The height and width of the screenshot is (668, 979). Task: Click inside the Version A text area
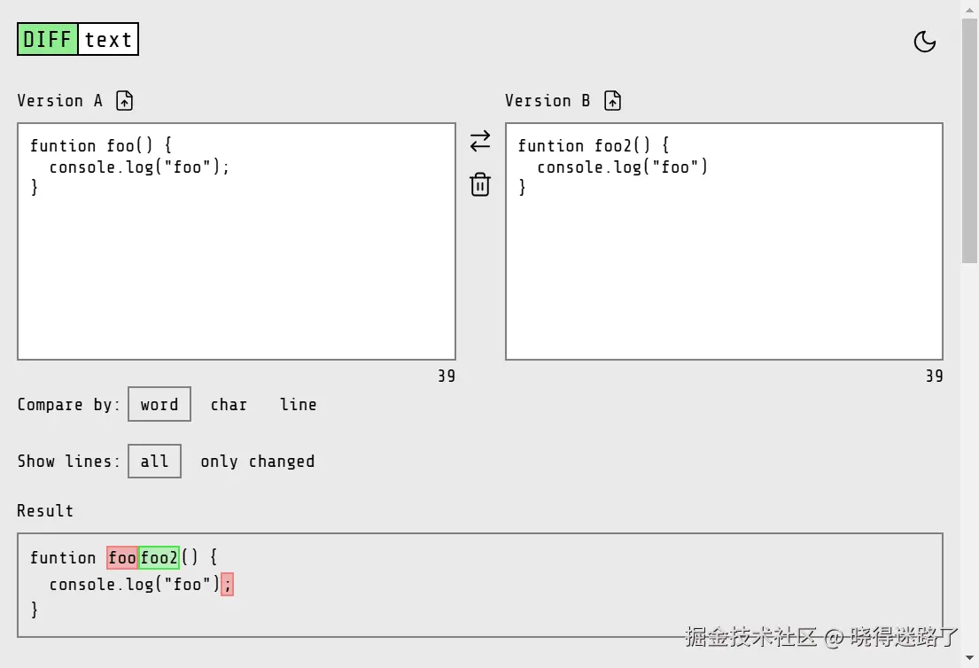tap(237, 239)
